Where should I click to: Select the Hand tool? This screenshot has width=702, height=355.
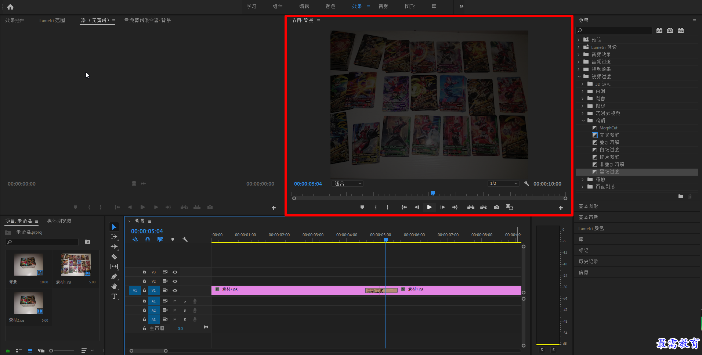[x=114, y=286]
